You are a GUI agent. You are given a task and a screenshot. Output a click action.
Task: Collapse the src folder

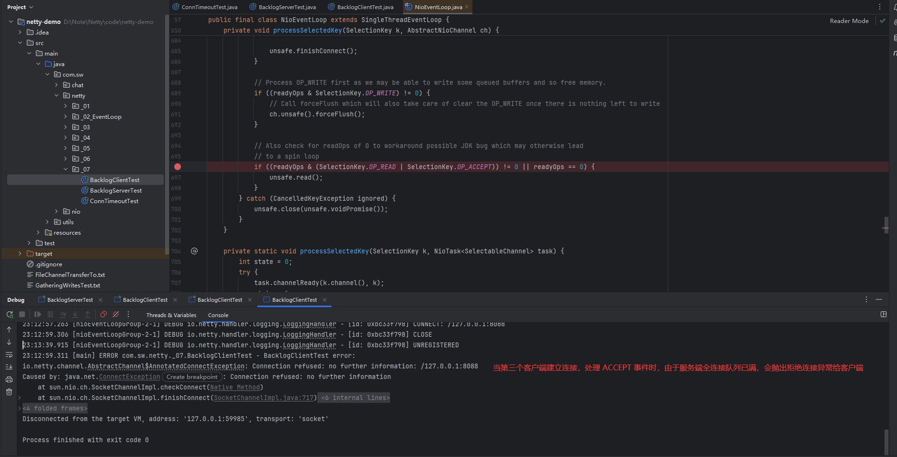click(x=20, y=43)
